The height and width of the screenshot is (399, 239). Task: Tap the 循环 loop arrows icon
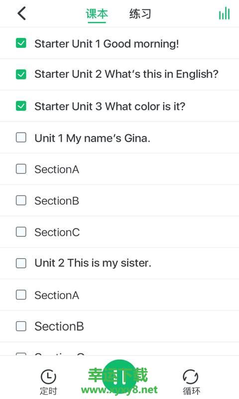click(x=191, y=377)
